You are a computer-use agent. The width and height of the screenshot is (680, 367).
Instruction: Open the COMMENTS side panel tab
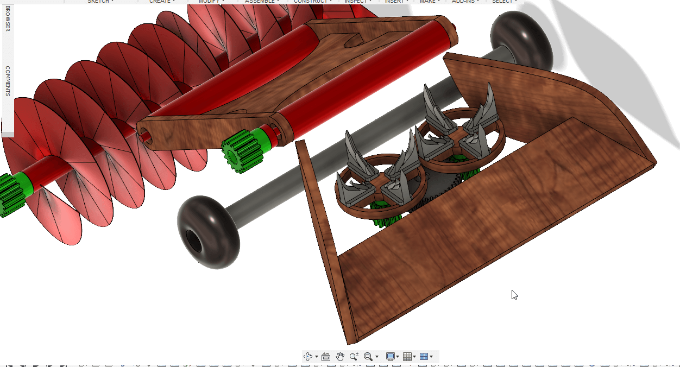[8, 81]
